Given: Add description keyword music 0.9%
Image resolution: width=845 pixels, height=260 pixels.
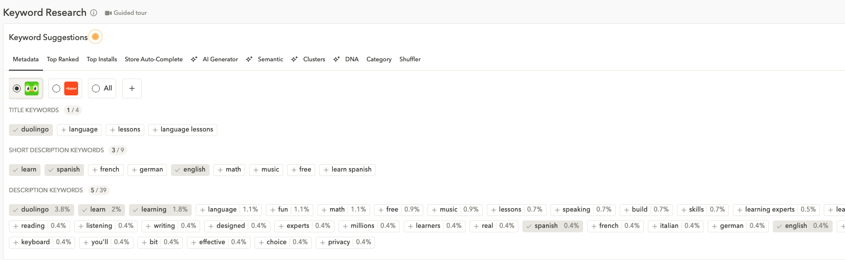Looking at the screenshot, I should pos(455,210).
